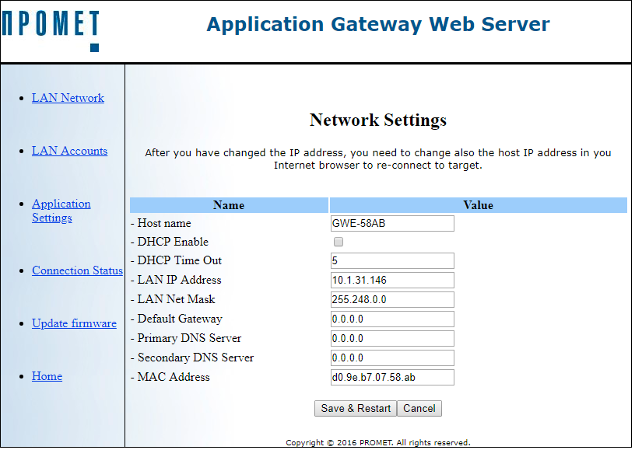Open the LAN Accounts page

pyautogui.click(x=69, y=151)
